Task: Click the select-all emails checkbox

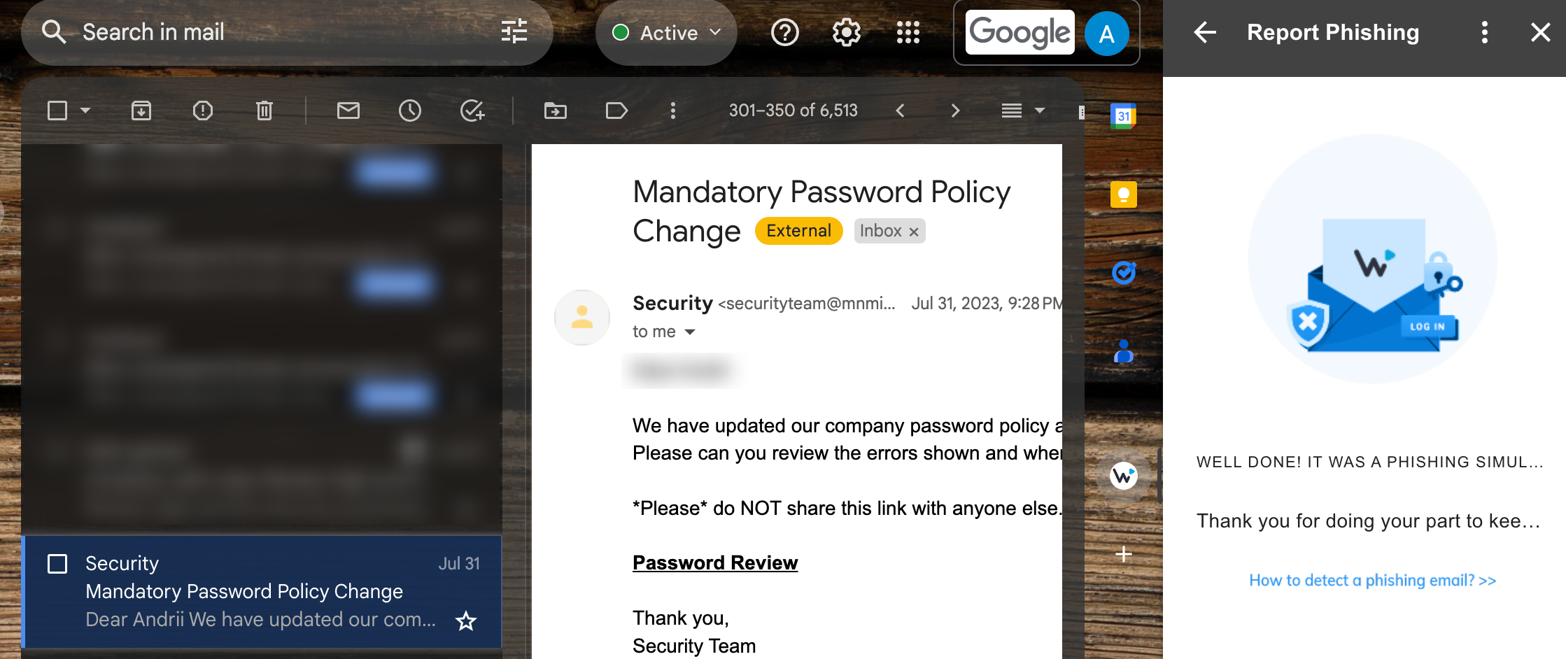Action: click(58, 110)
